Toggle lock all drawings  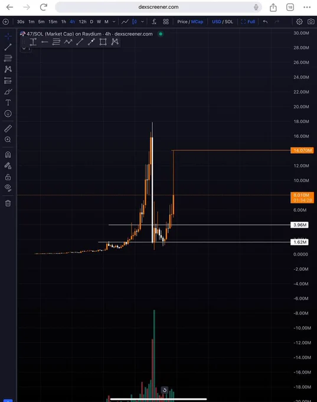tap(8, 177)
